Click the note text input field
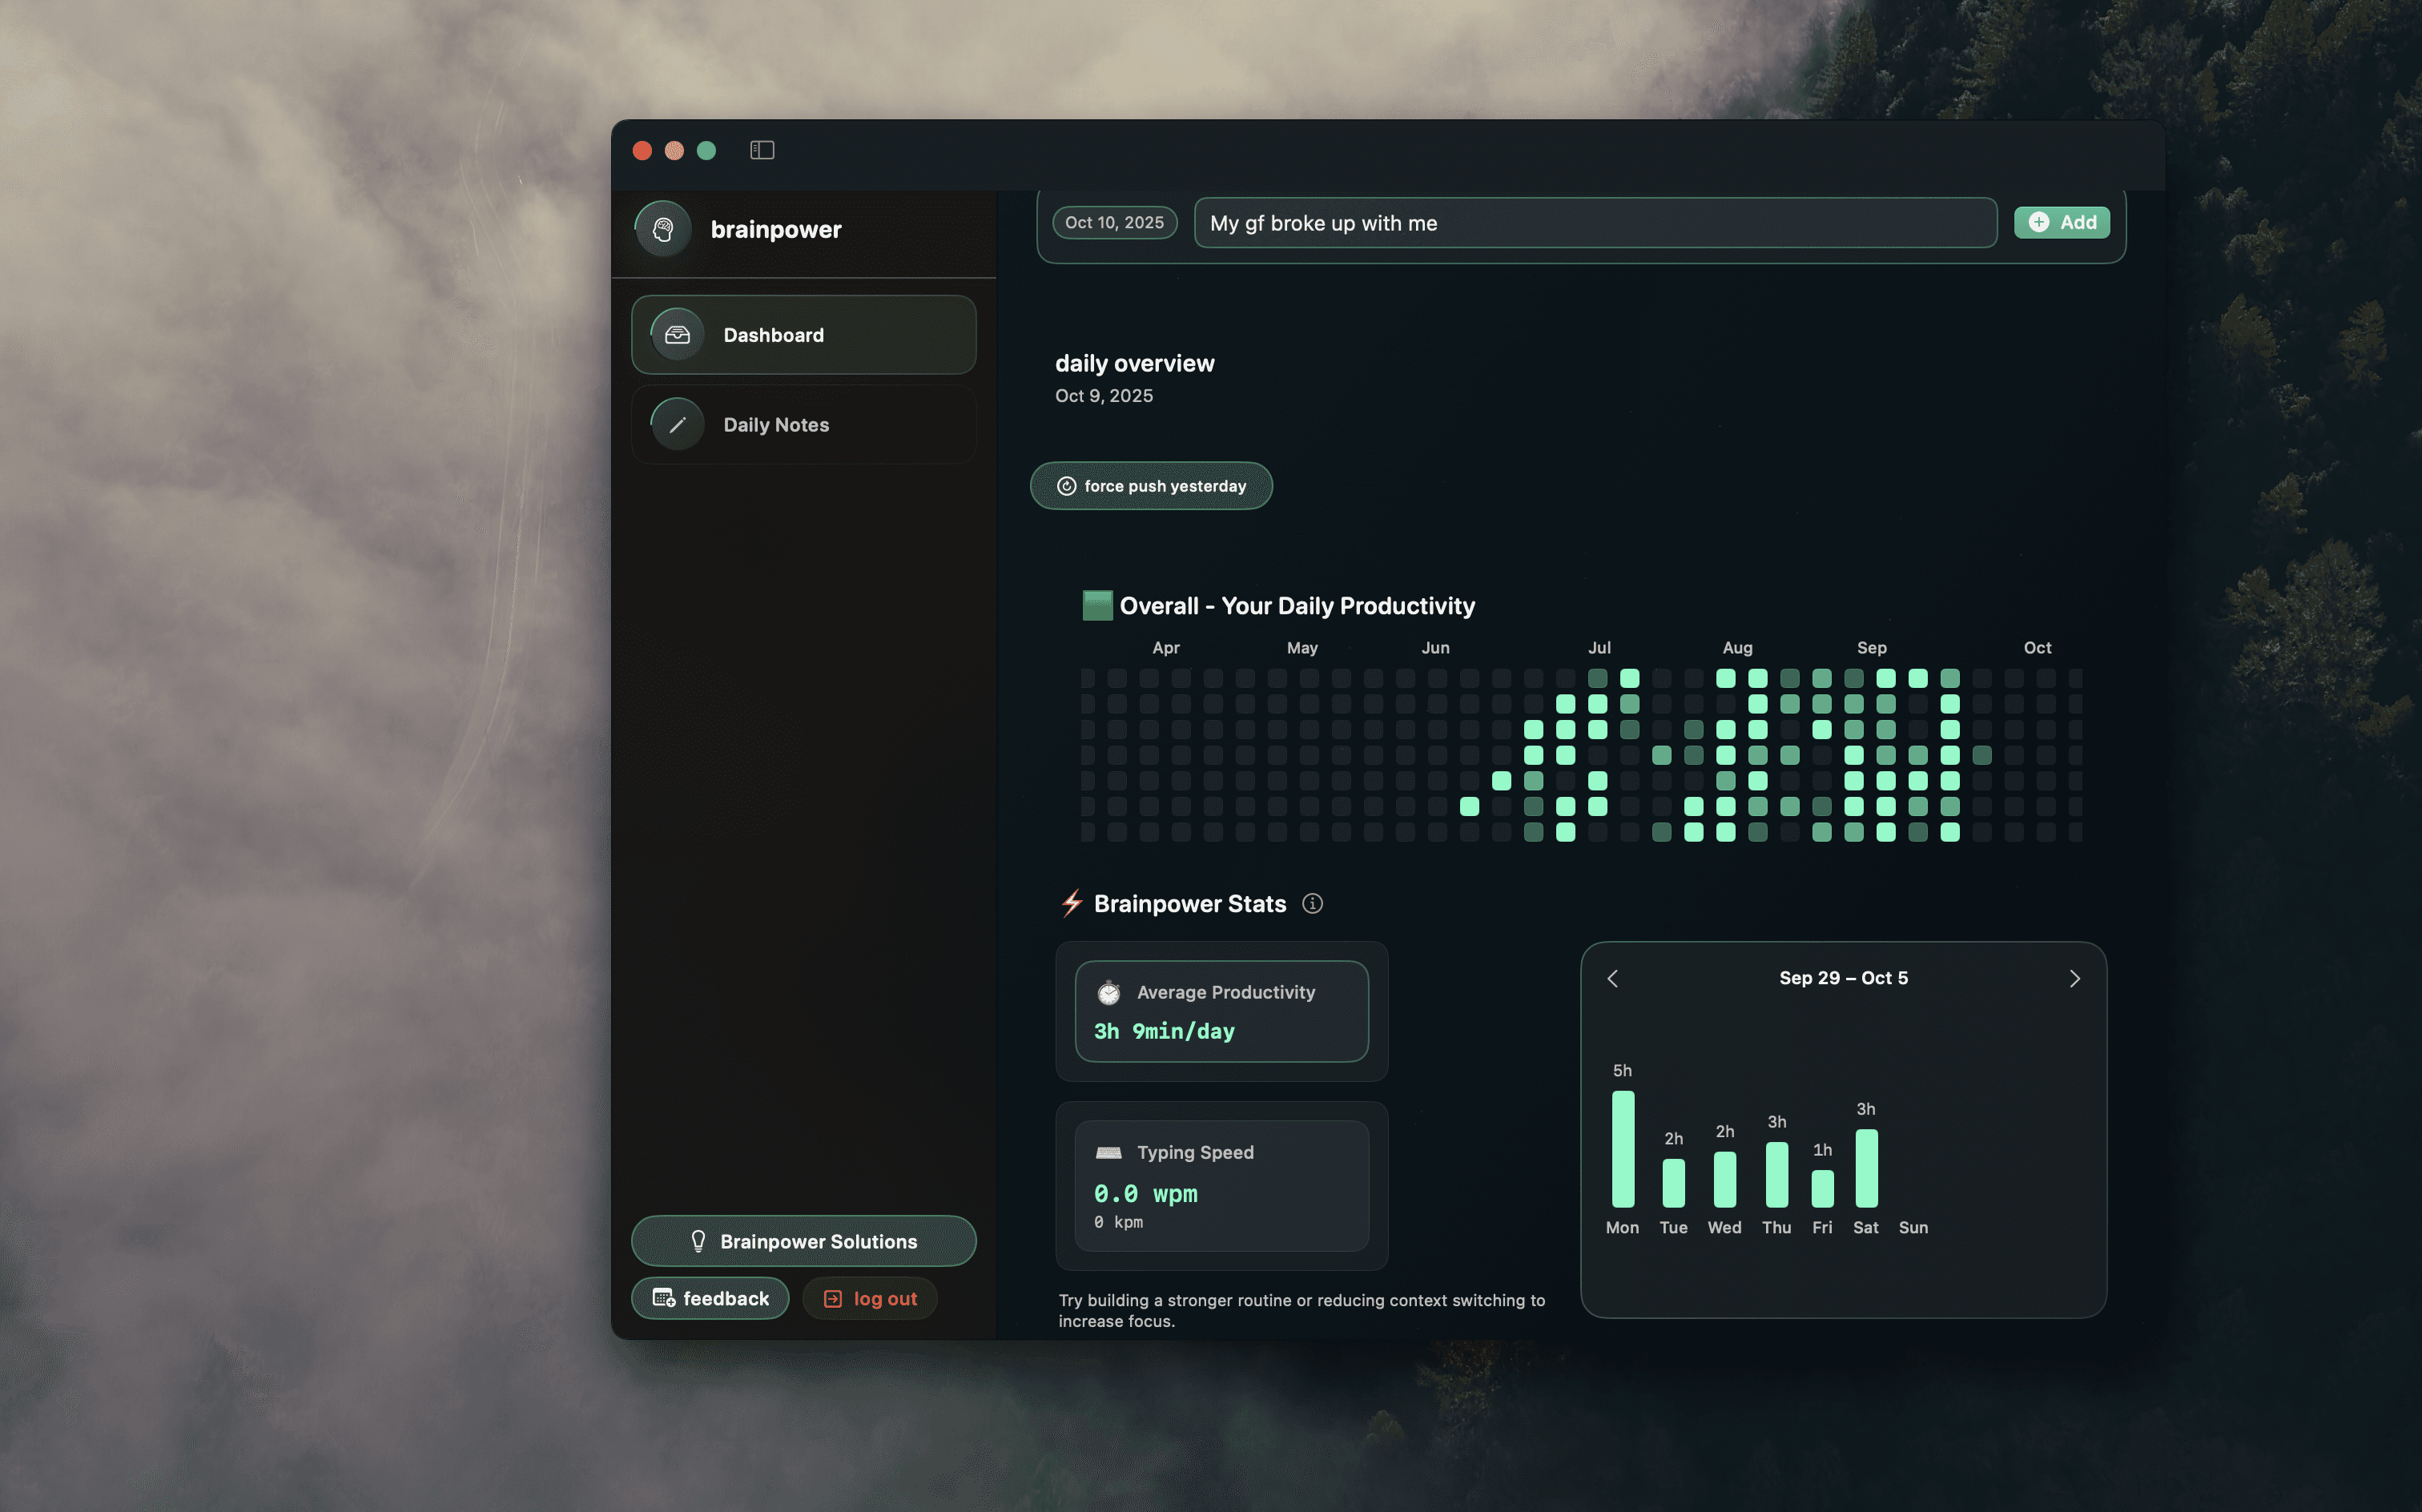This screenshot has width=2422, height=1512. pyautogui.click(x=1594, y=223)
